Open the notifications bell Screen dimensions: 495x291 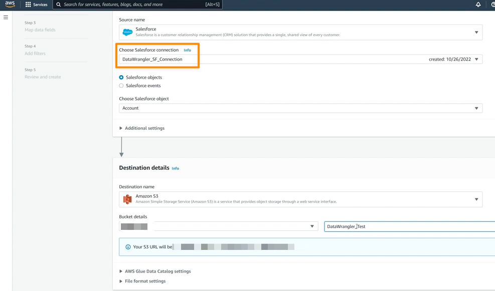click(x=478, y=5)
